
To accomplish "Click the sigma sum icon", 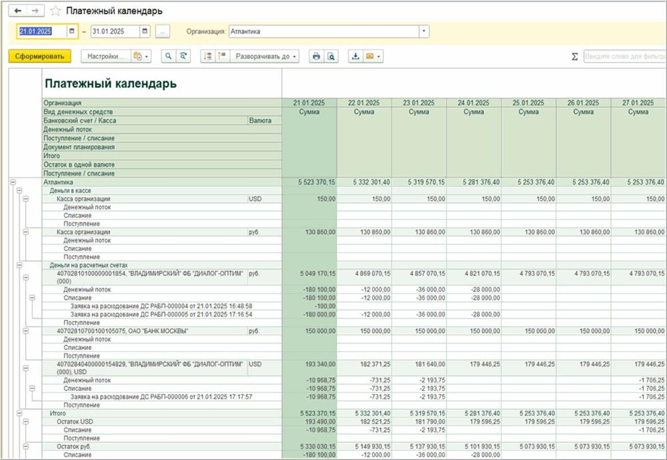I will tap(574, 56).
